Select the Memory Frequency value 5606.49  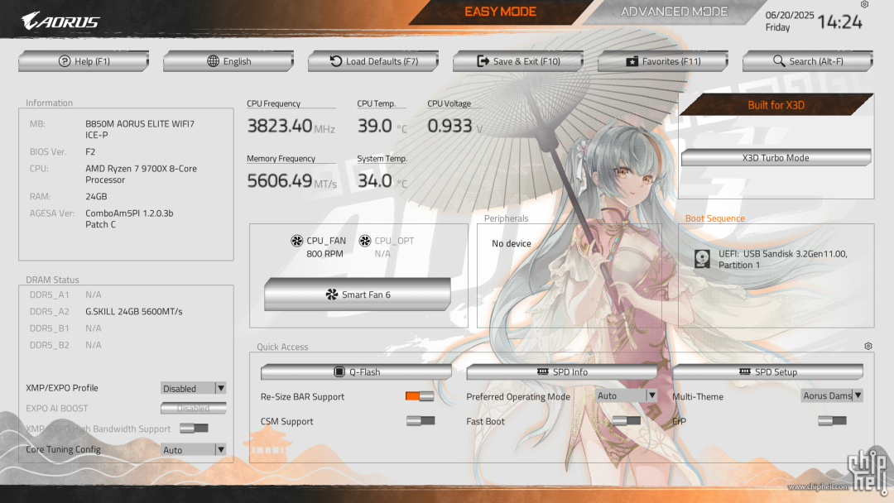(280, 181)
